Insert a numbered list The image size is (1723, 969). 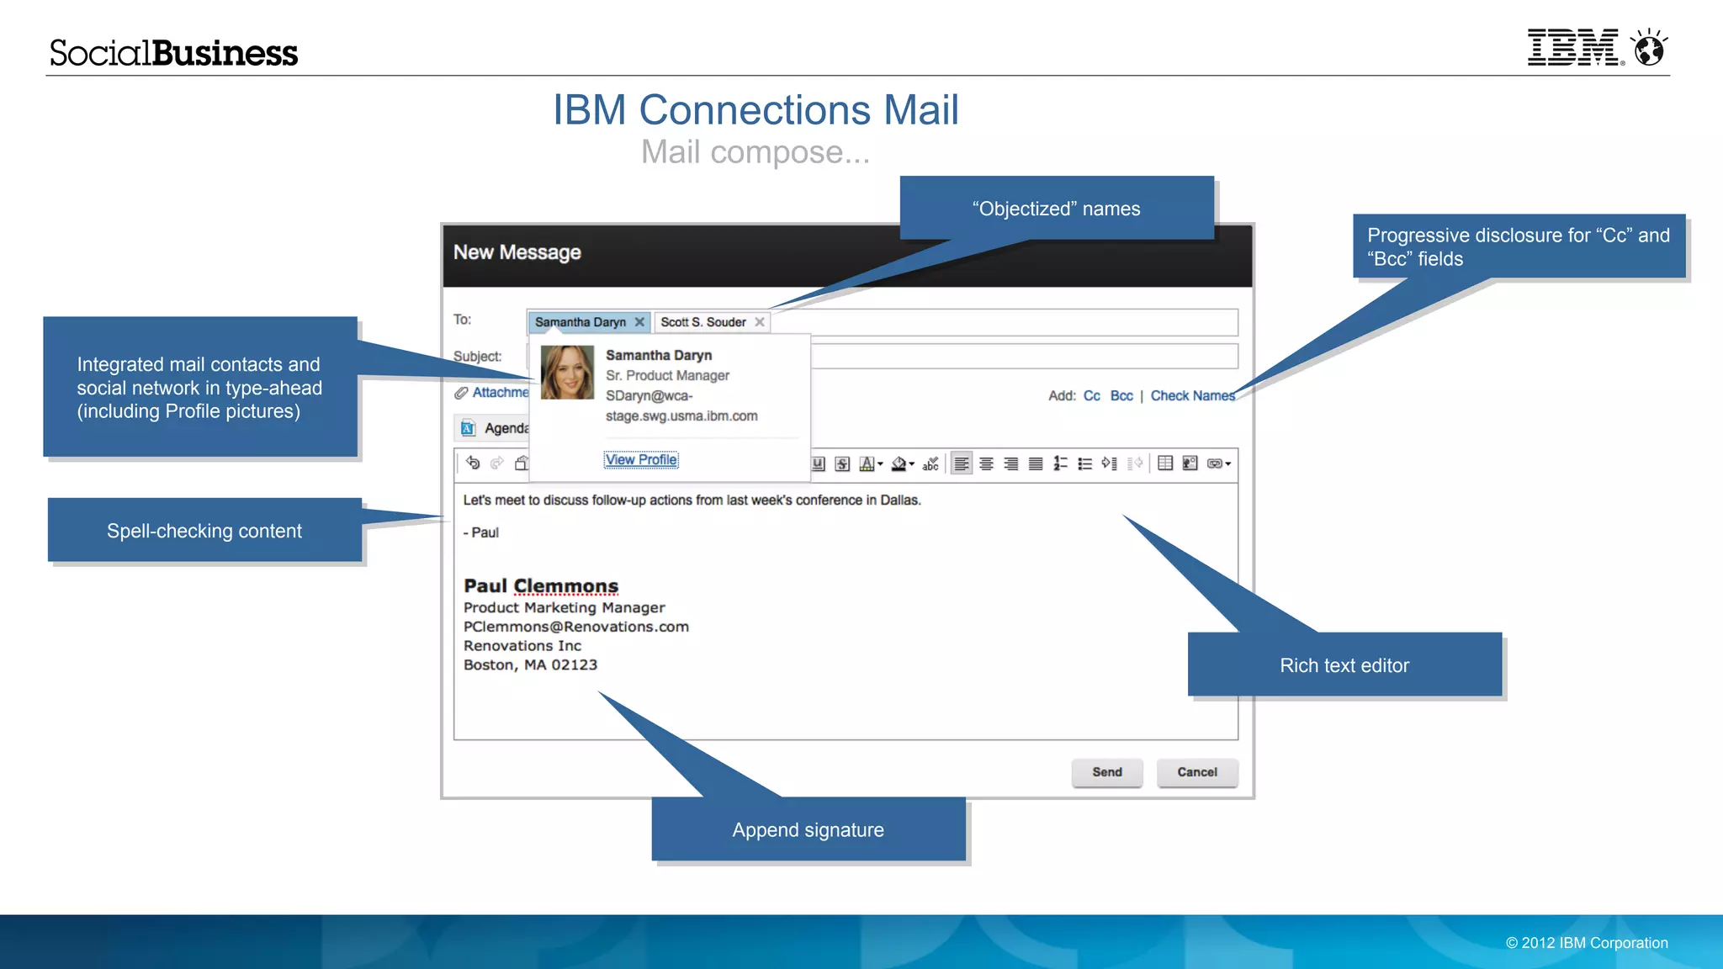(1061, 463)
